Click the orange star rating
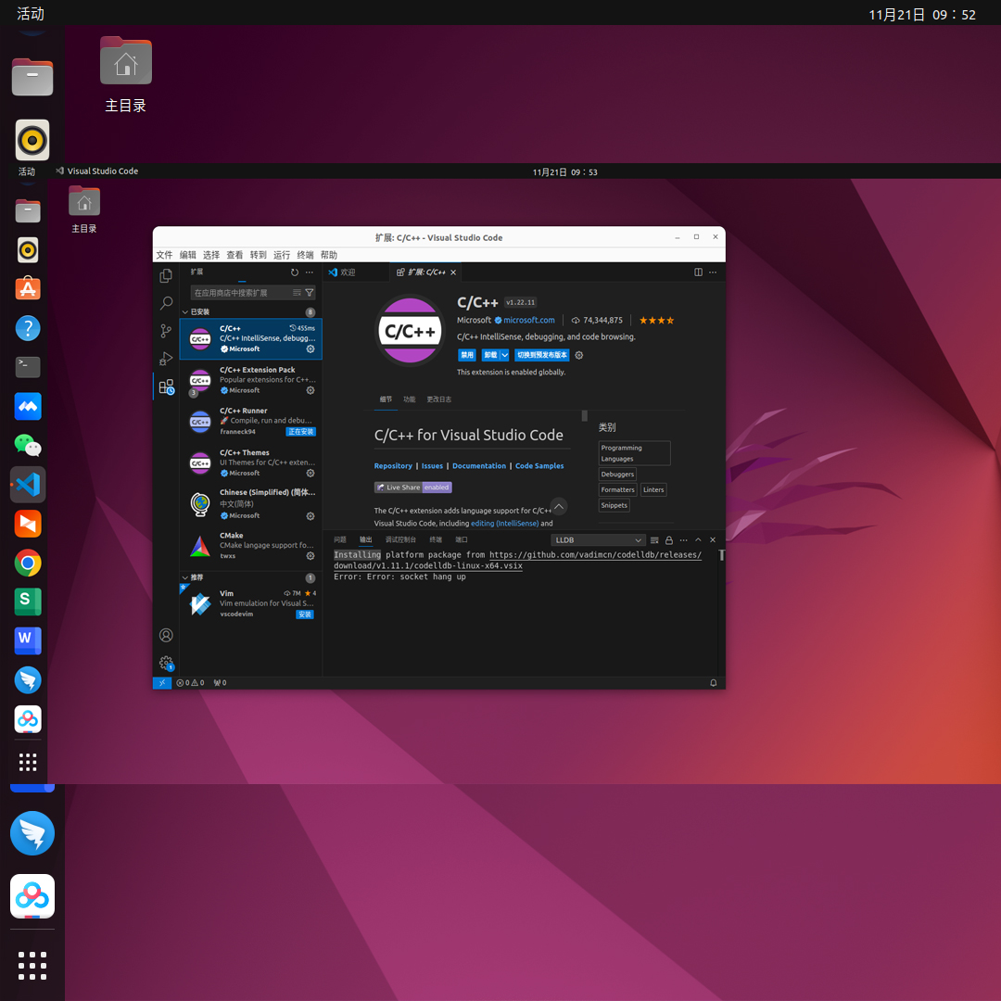 point(656,321)
